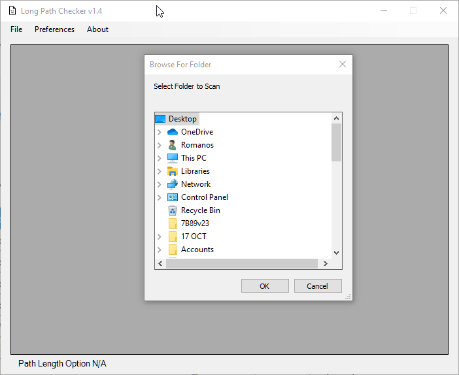Click the vertical scrollbar up arrow

[x=336, y=118]
